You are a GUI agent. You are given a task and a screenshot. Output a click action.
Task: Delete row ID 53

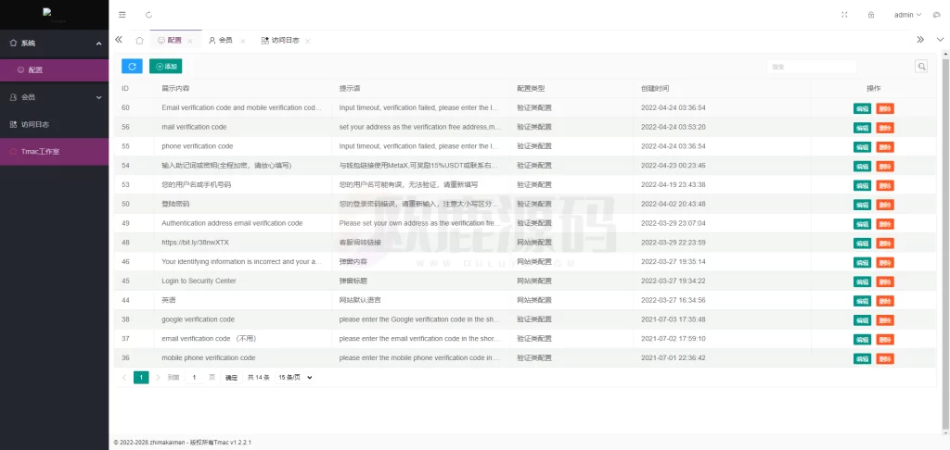point(885,186)
